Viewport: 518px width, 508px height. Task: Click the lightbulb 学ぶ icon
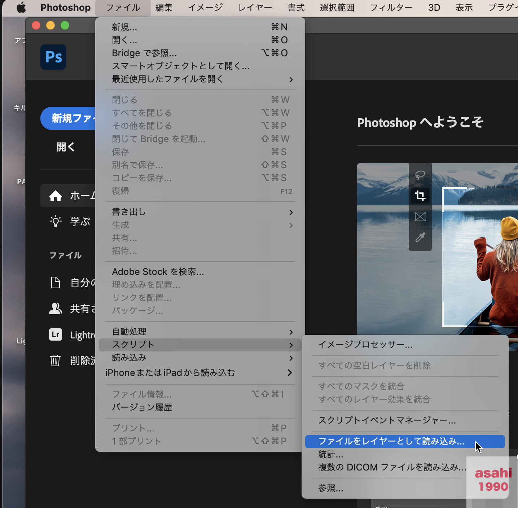tap(56, 222)
